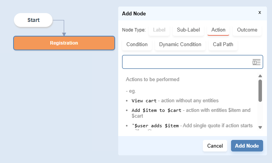Pick the Outcome node type
Image resolution: width=272 pixels, height=163 pixels.
click(247, 30)
